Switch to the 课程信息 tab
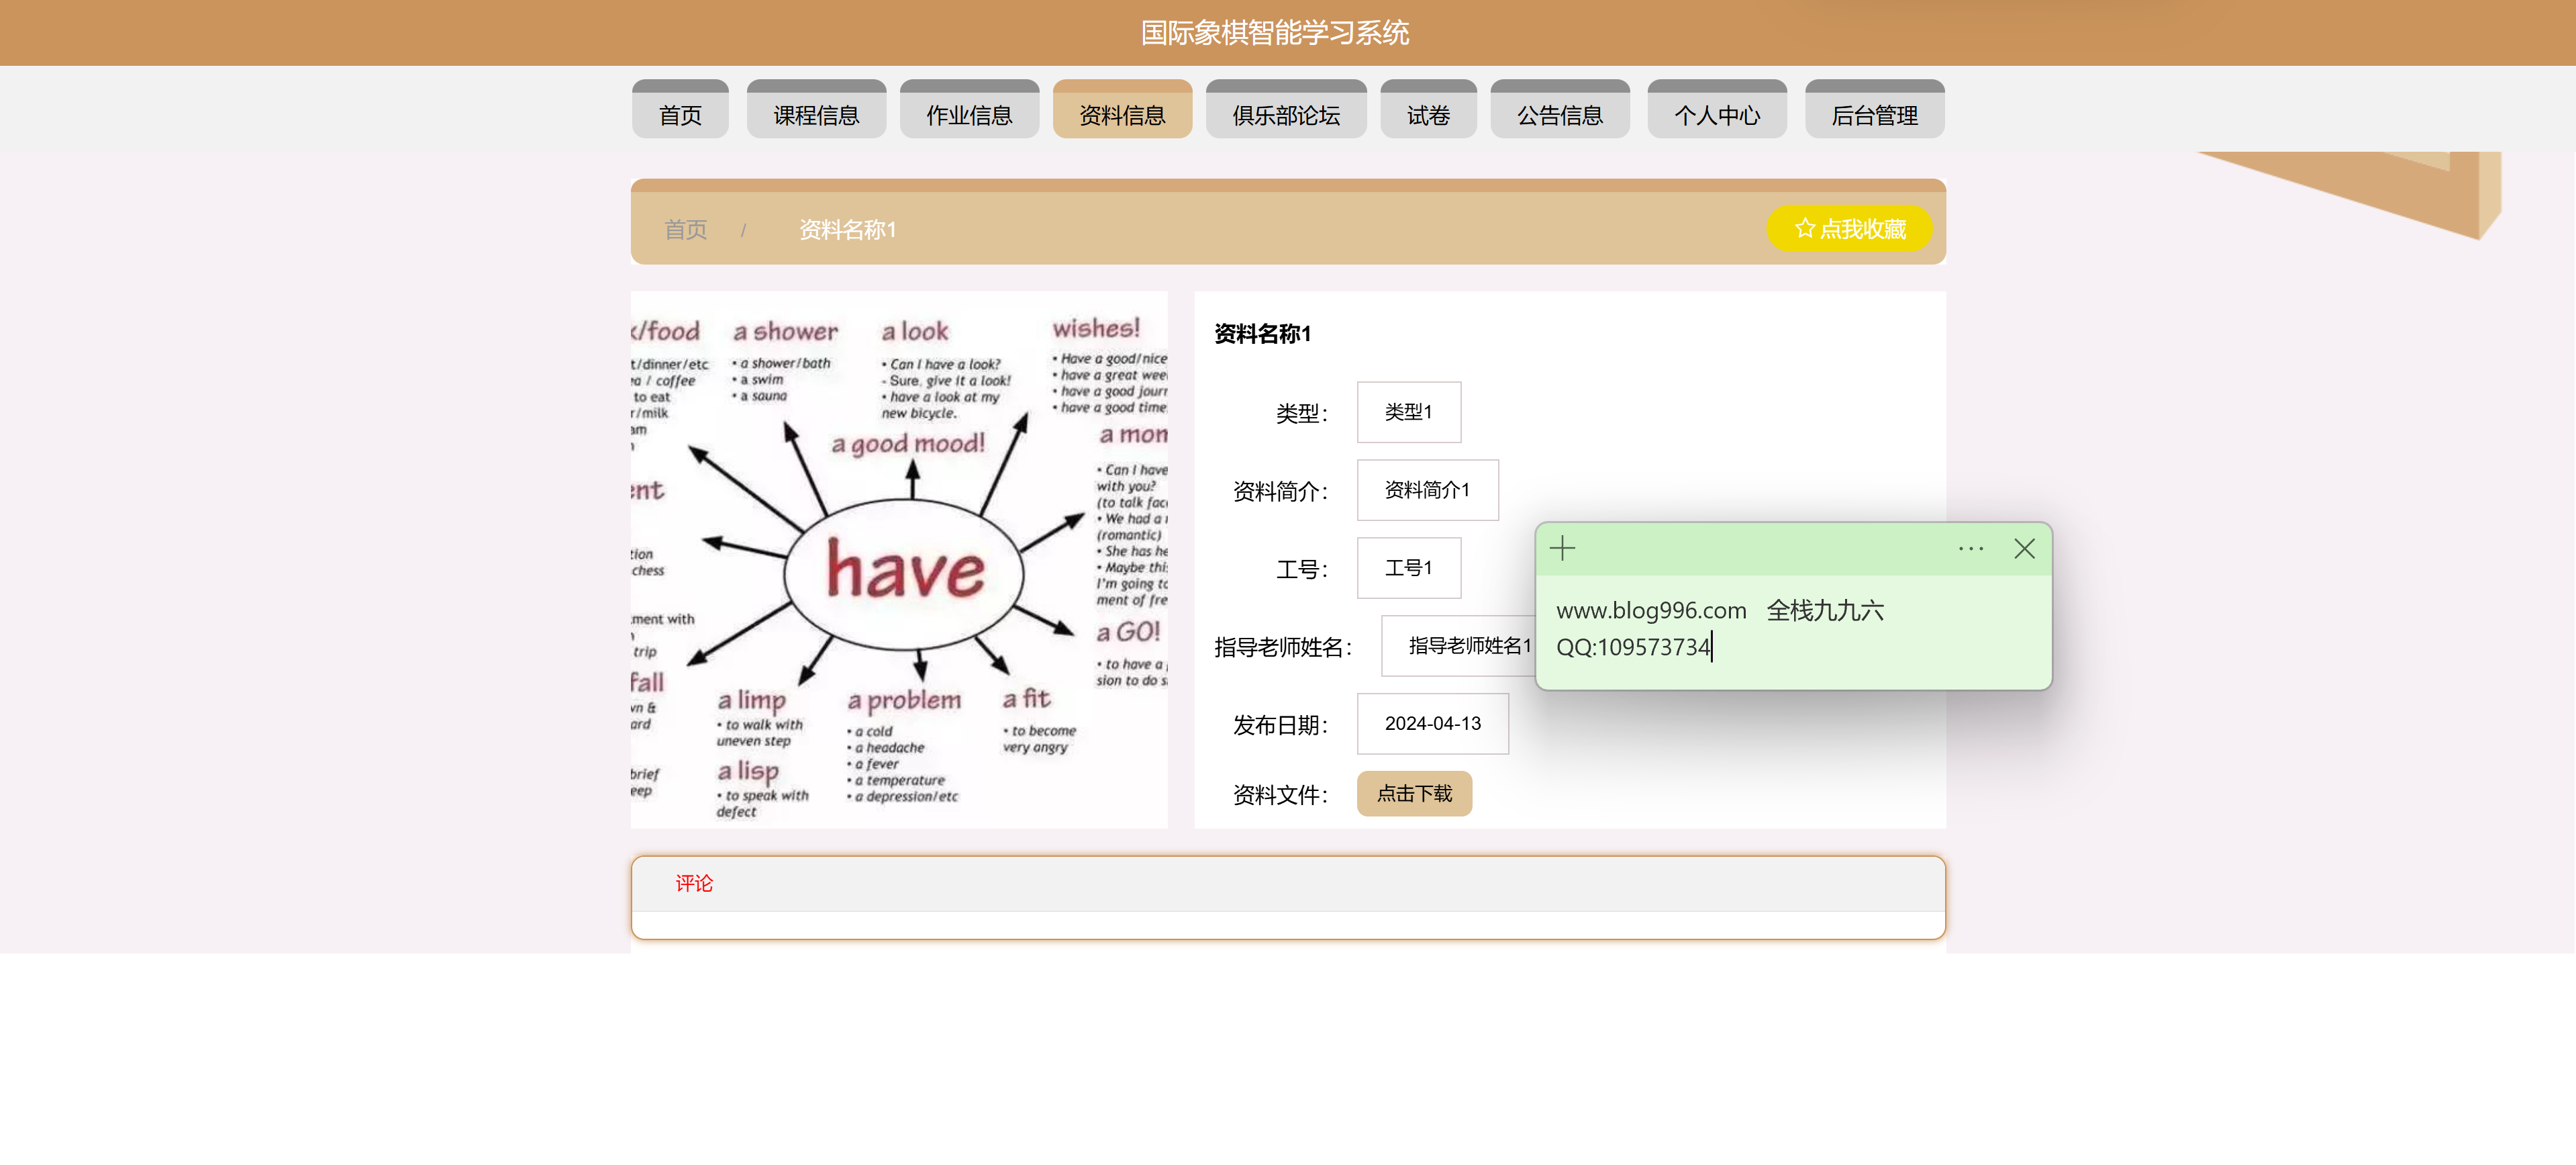 coord(816,114)
